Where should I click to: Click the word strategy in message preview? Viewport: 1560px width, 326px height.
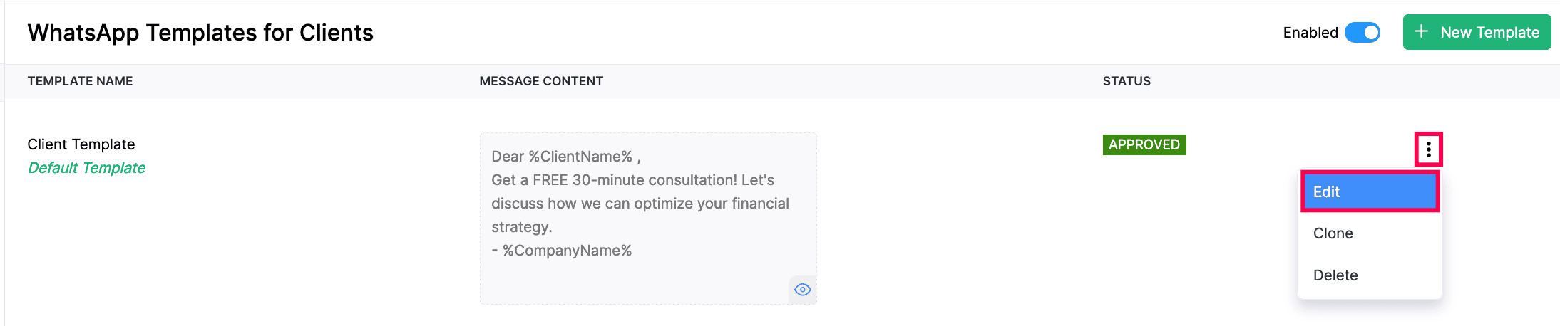pos(521,227)
